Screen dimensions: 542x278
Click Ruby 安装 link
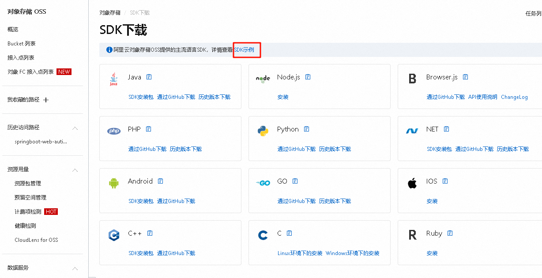tap(432, 253)
